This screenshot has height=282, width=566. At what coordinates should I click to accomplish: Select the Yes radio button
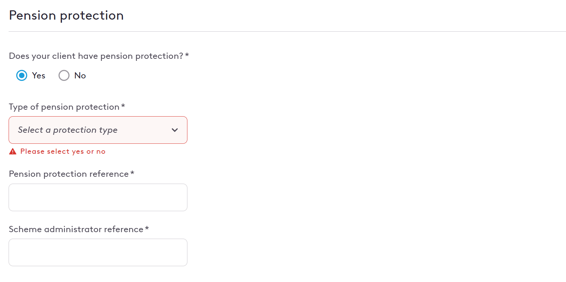22,75
